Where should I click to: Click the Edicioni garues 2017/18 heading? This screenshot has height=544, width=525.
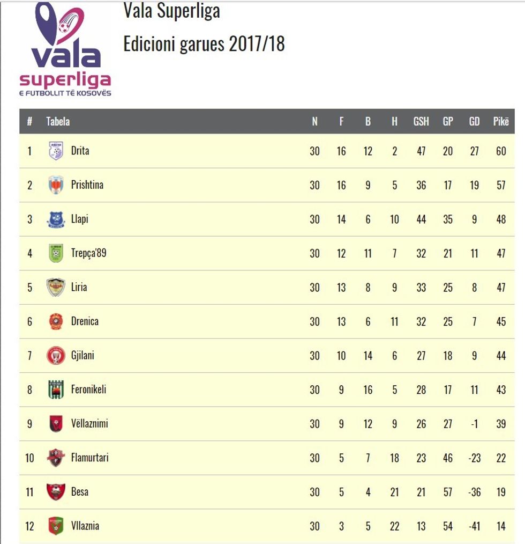pyautogui.click(x=204, y=44)
